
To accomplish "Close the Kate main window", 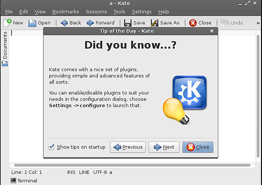I will [255, 3].
